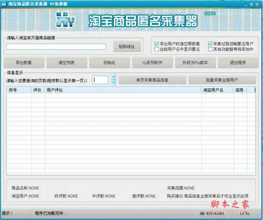The width and height of the screenshot is (263, 220).
Task: Click 单页采集商品信息 button
Action: (153, 80)
